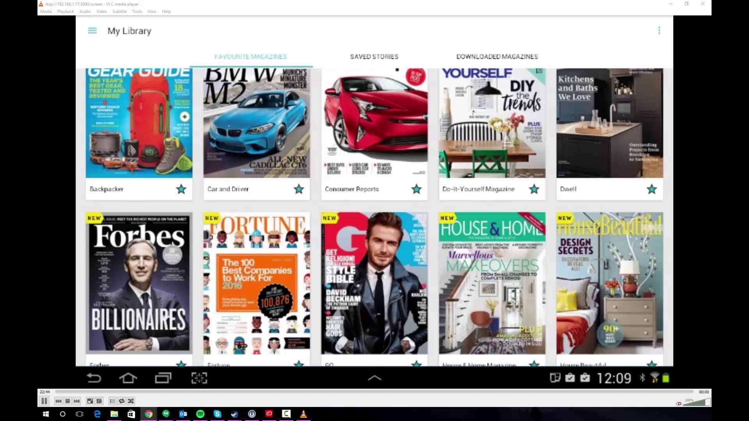
Task: Toggle VLC shuffle (random) button
Action: pyautogui.click(x=131, y=401)
